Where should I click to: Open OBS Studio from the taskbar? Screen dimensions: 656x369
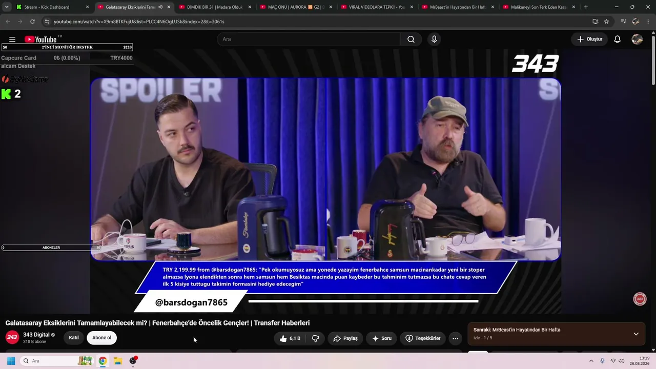click(133, 361)
